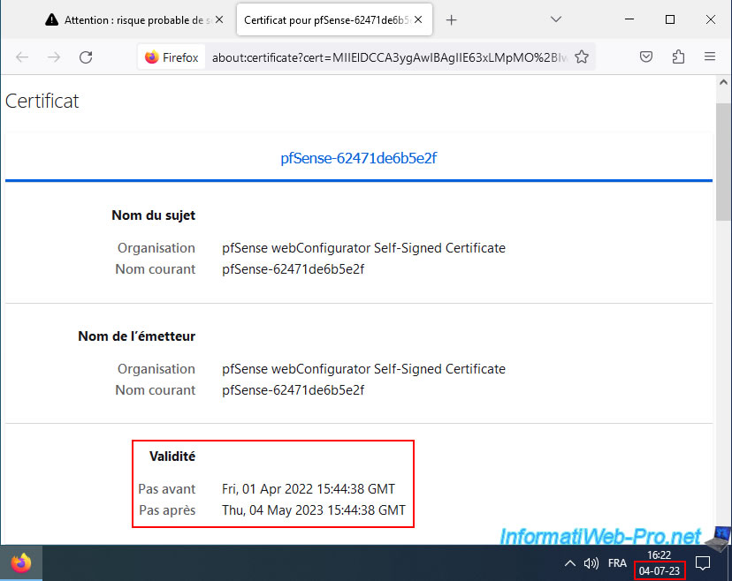
Task: Open the Firefox application menu
Action: (710, 57)
